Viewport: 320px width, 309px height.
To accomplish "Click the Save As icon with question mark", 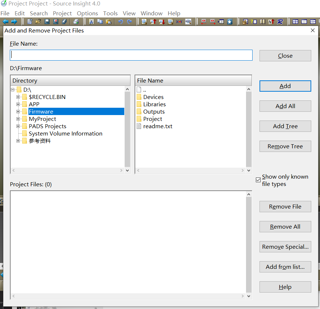I will pyautogui.click(x=55, y=22).
